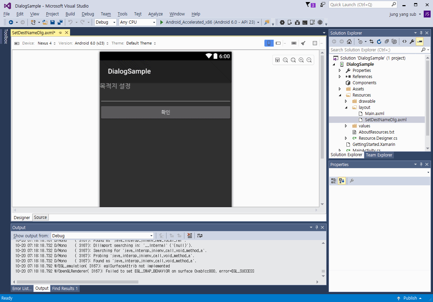Save the current file with Save icon
This screenshot has width=433, height=302.
(x=53, y=22)
